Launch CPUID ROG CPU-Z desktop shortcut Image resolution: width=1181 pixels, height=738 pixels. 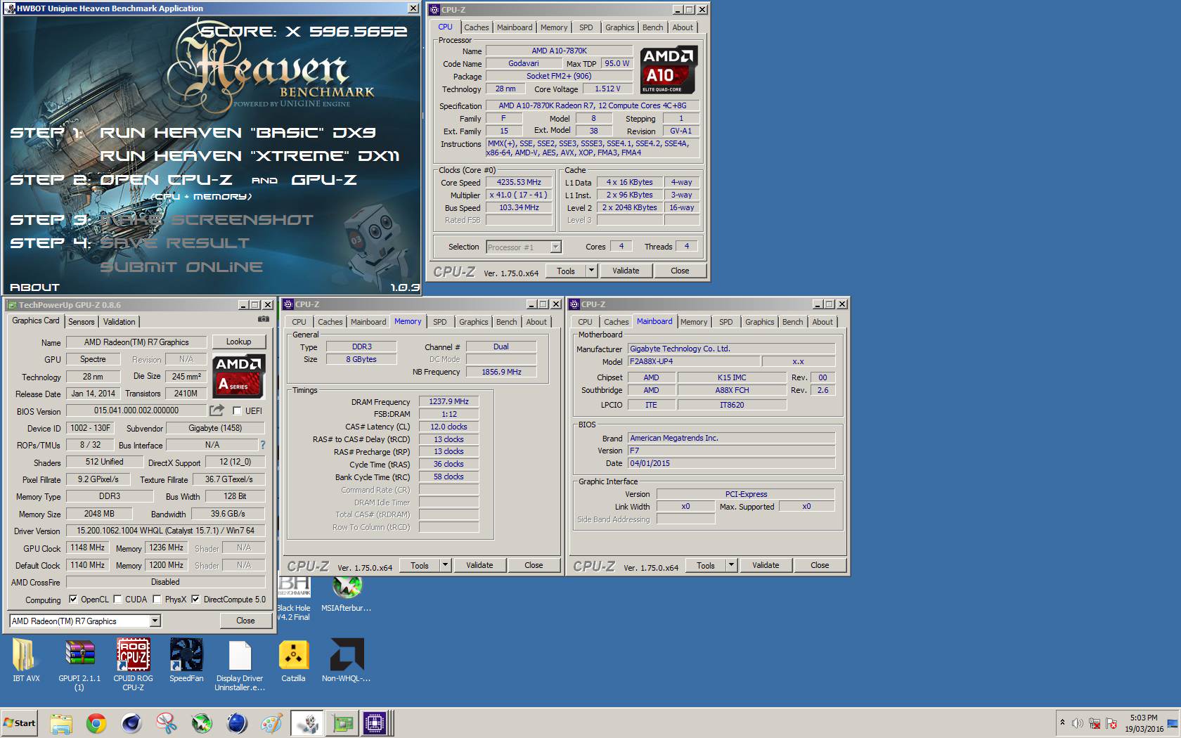click(133, 665)
